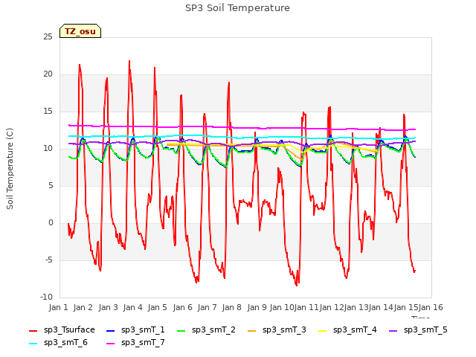Toggle the sp3_Tsurface legend entry

coord(62,330)
